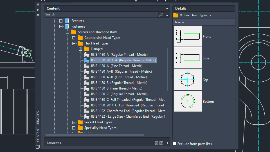Expand the Features node
This screenshot has height=152, width=270.
coord(61,21)
